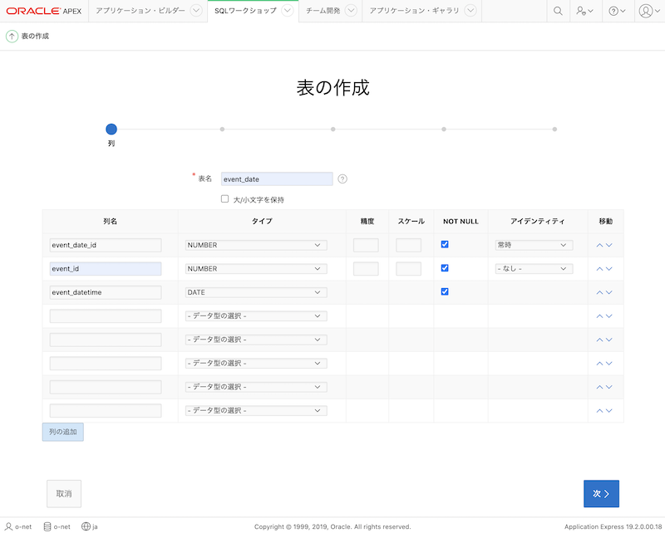
Task: Click empty column name in fourth row
Action: tap(106, 316)
